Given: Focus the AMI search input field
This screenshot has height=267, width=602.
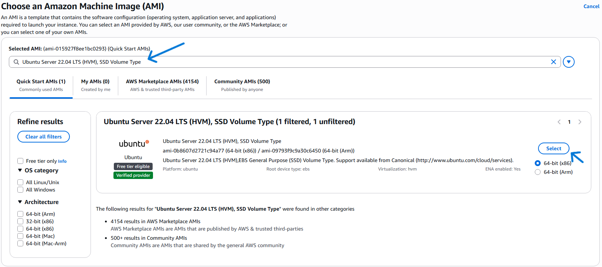Looking at the screenshot, I should (285, 62).
